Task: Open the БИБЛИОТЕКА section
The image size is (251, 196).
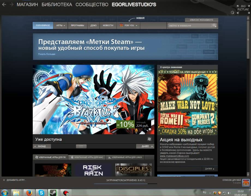Action: [x=57, y=4]
